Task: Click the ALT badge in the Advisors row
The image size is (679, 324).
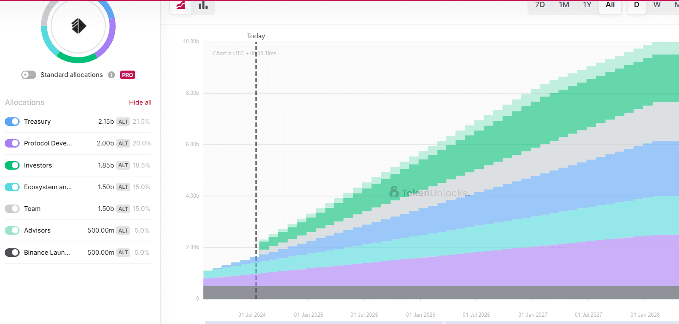Action: 123,230
